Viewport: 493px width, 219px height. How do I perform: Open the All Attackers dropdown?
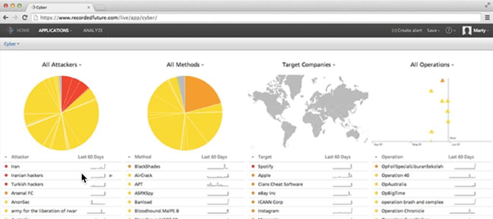tap(62, 64)
